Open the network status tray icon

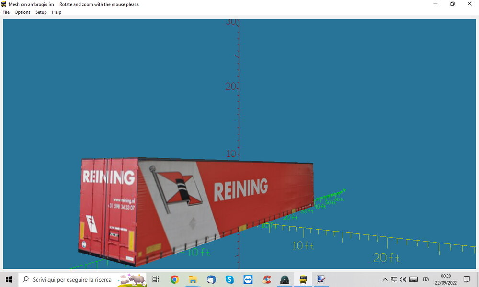tap(394, 279)
